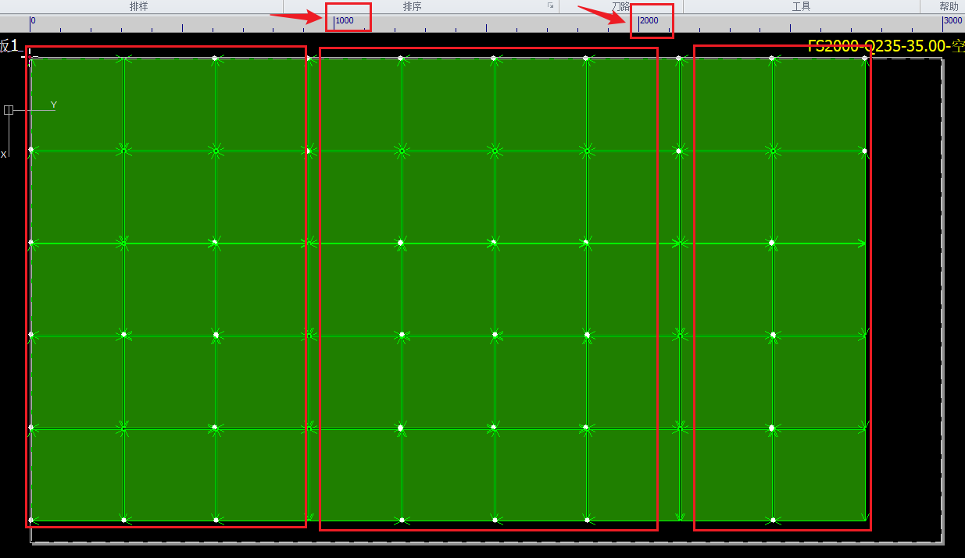Click the 0 mark on the ruler

[x=33, y=21]
